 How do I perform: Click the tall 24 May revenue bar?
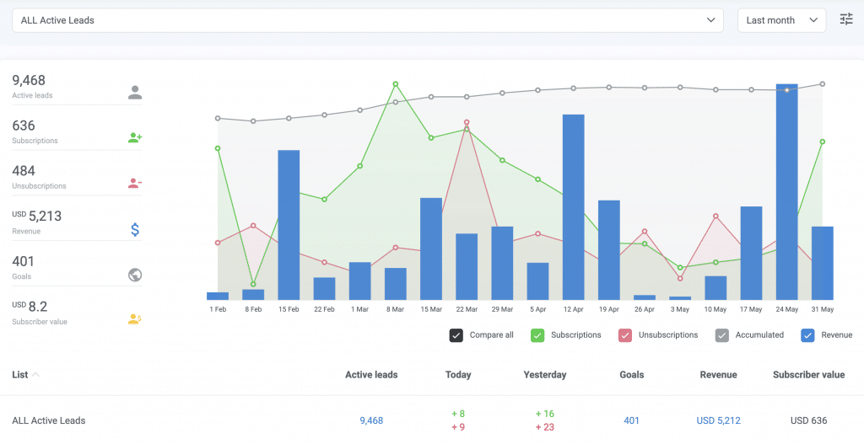pos(786,192)
